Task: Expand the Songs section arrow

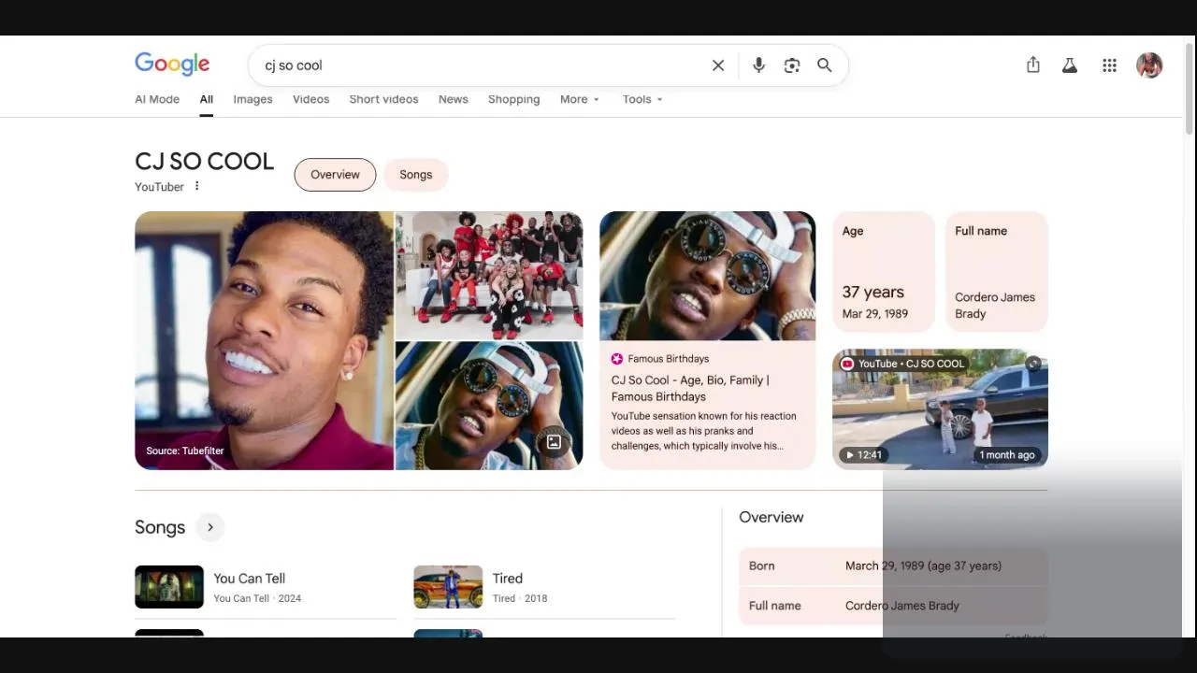Action: click(210, 527)
